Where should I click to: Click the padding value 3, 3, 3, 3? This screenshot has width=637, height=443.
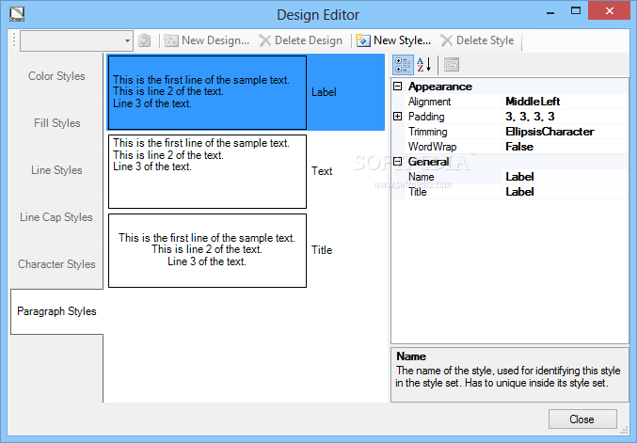[530, 117]
